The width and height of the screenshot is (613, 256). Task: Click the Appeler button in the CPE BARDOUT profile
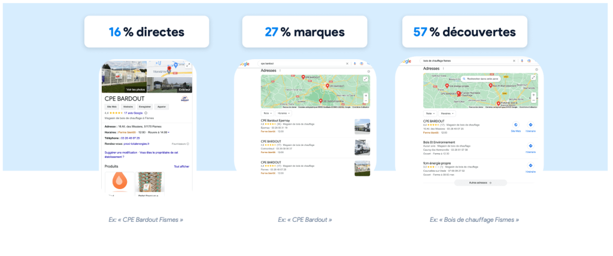click(162, 106)
